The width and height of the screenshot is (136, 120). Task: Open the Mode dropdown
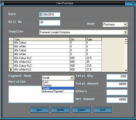point(125,24)
